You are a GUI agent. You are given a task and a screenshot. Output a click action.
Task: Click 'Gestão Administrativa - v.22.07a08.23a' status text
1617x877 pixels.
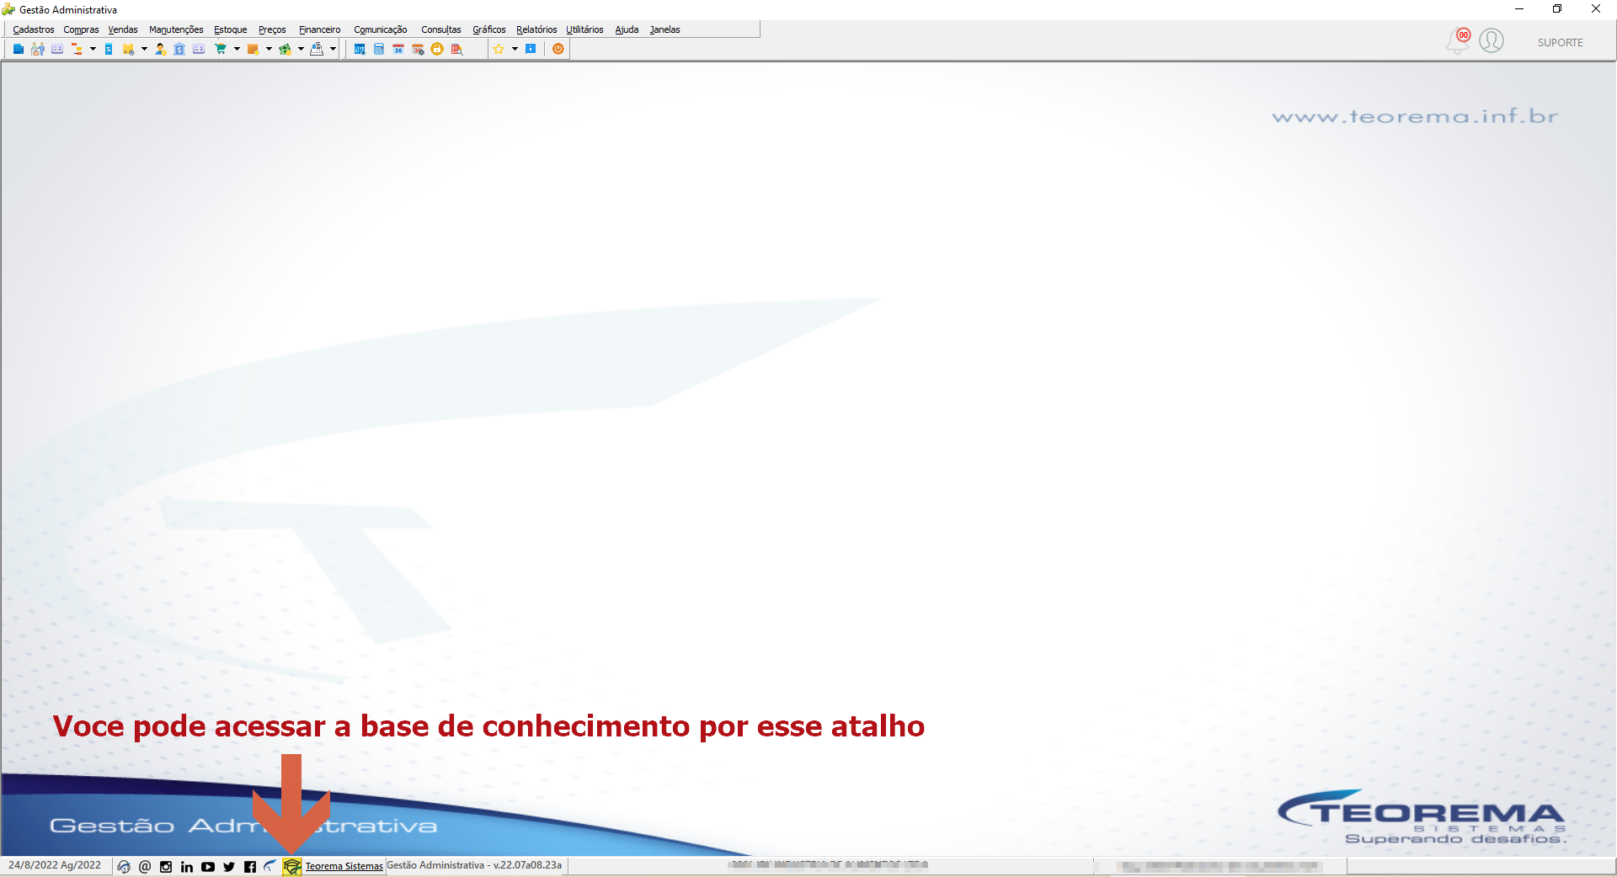(x=474, y=865)
